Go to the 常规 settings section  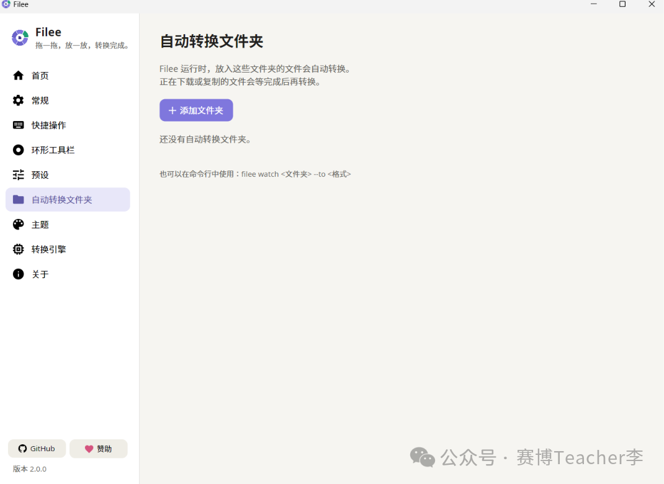(68, 101)
